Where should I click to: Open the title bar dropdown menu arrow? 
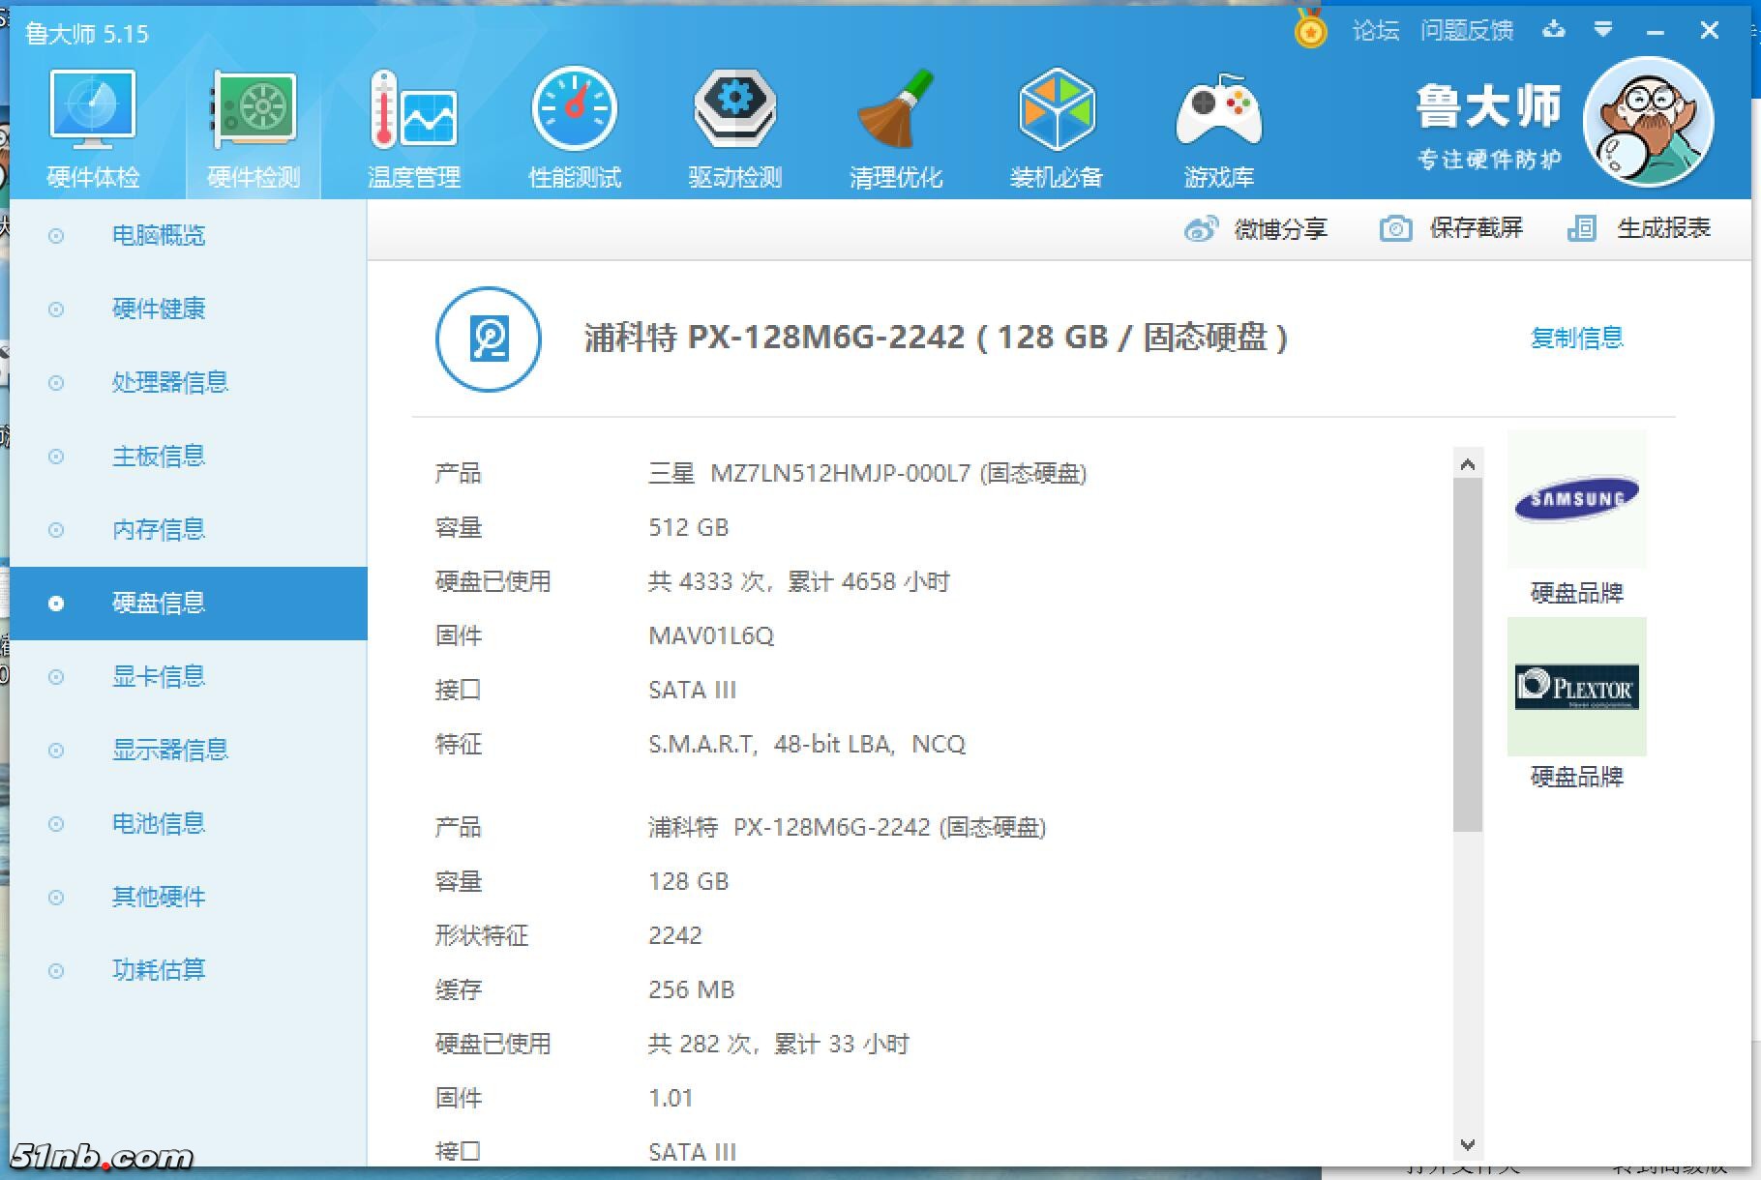coord(1603,30)
